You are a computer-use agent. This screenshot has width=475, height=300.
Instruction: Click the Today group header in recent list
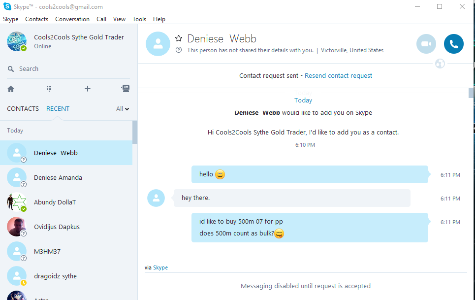click(x=15, y=131)
